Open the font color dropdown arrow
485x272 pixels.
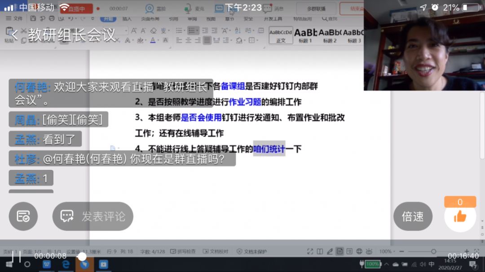coord(158,40)
